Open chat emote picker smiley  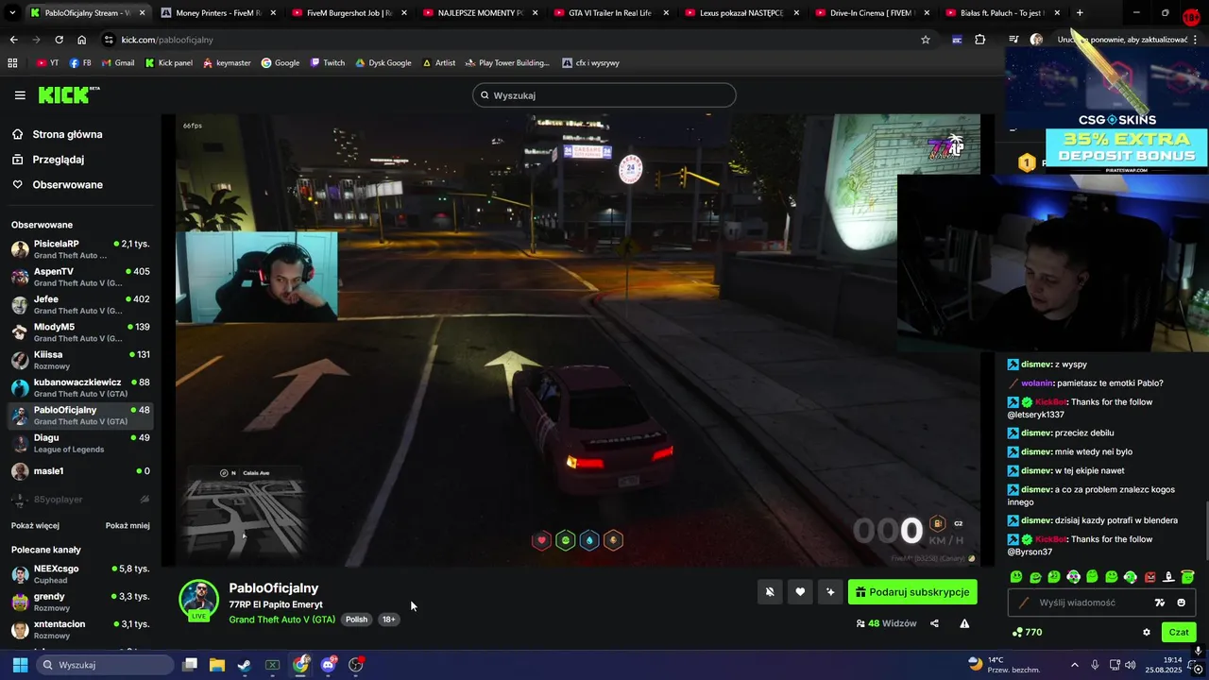(1181, 603)
